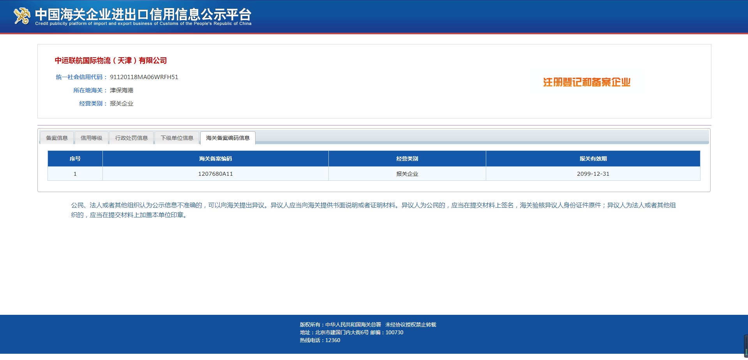This screenshot has height=360, width=748.
Task: Select the customs code 1207680A11 in table
Action: [x=215, y=174]
